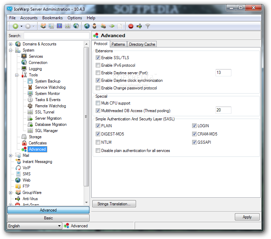Switch to Basic view mode button

[49, 218]
